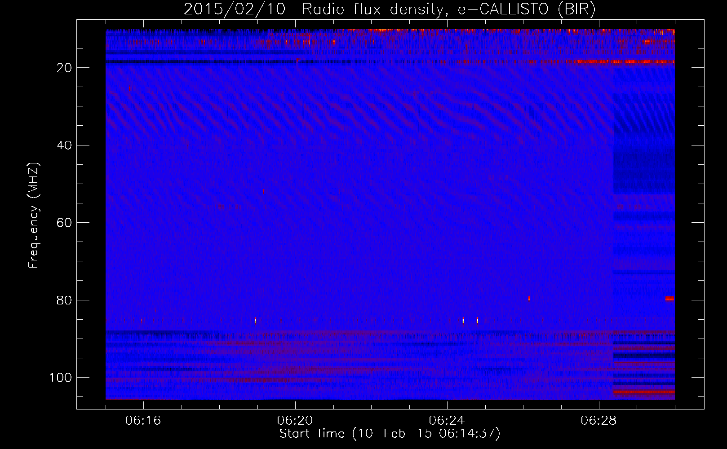727x449 pixels.
Task: Click the 'Frequency (MHZ)' y-axis label
Action: (x=34, y=216)
